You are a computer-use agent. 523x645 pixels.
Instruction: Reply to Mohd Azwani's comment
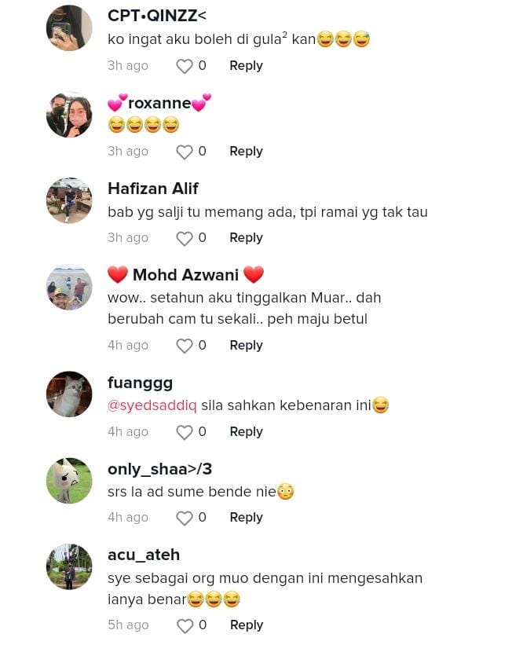point(246,345)
